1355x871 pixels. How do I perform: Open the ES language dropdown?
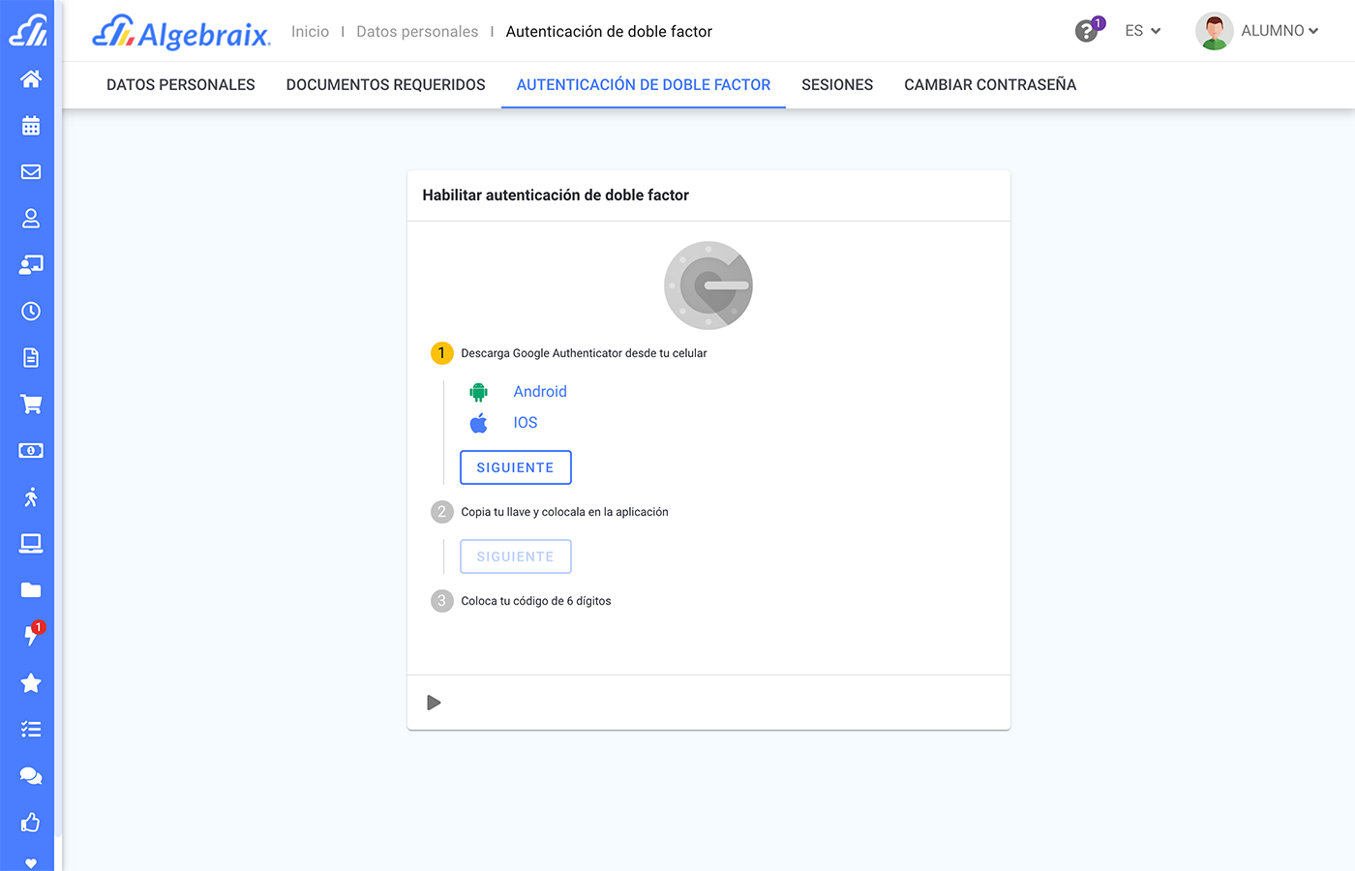[x=1142, y=30]
